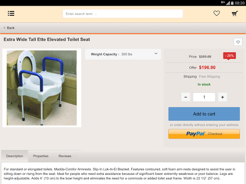Tap the signal strength status icon
The width and height of the screenshot is (246, 184).
point(228,3)
